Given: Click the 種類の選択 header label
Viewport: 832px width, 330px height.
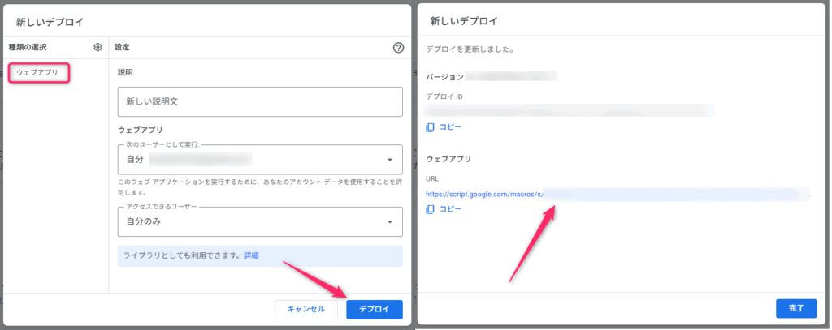Looking at the screenshot, I should tap(28, 47).
